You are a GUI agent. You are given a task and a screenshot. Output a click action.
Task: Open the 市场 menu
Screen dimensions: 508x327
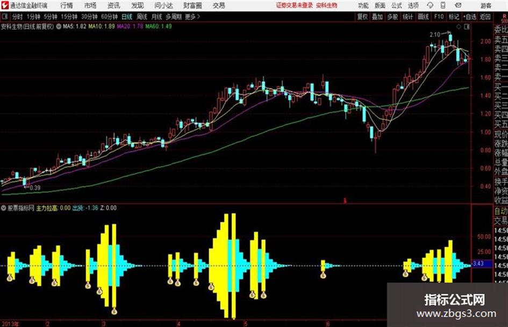[x=90, y=5]
